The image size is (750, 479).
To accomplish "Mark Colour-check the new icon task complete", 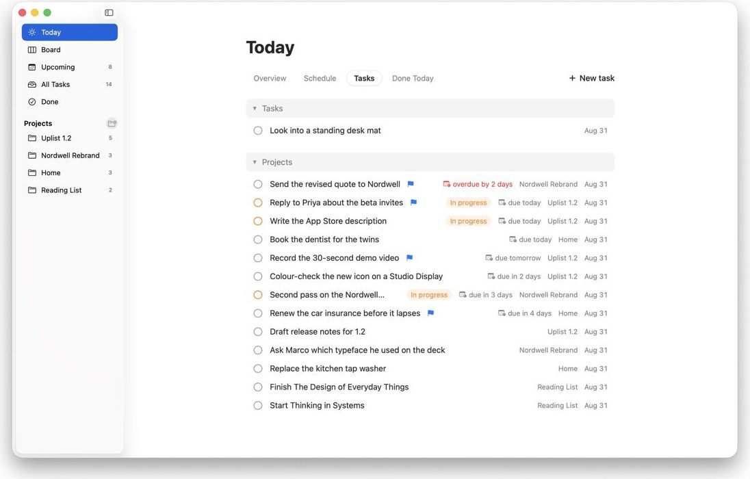I will coord(258,276).
